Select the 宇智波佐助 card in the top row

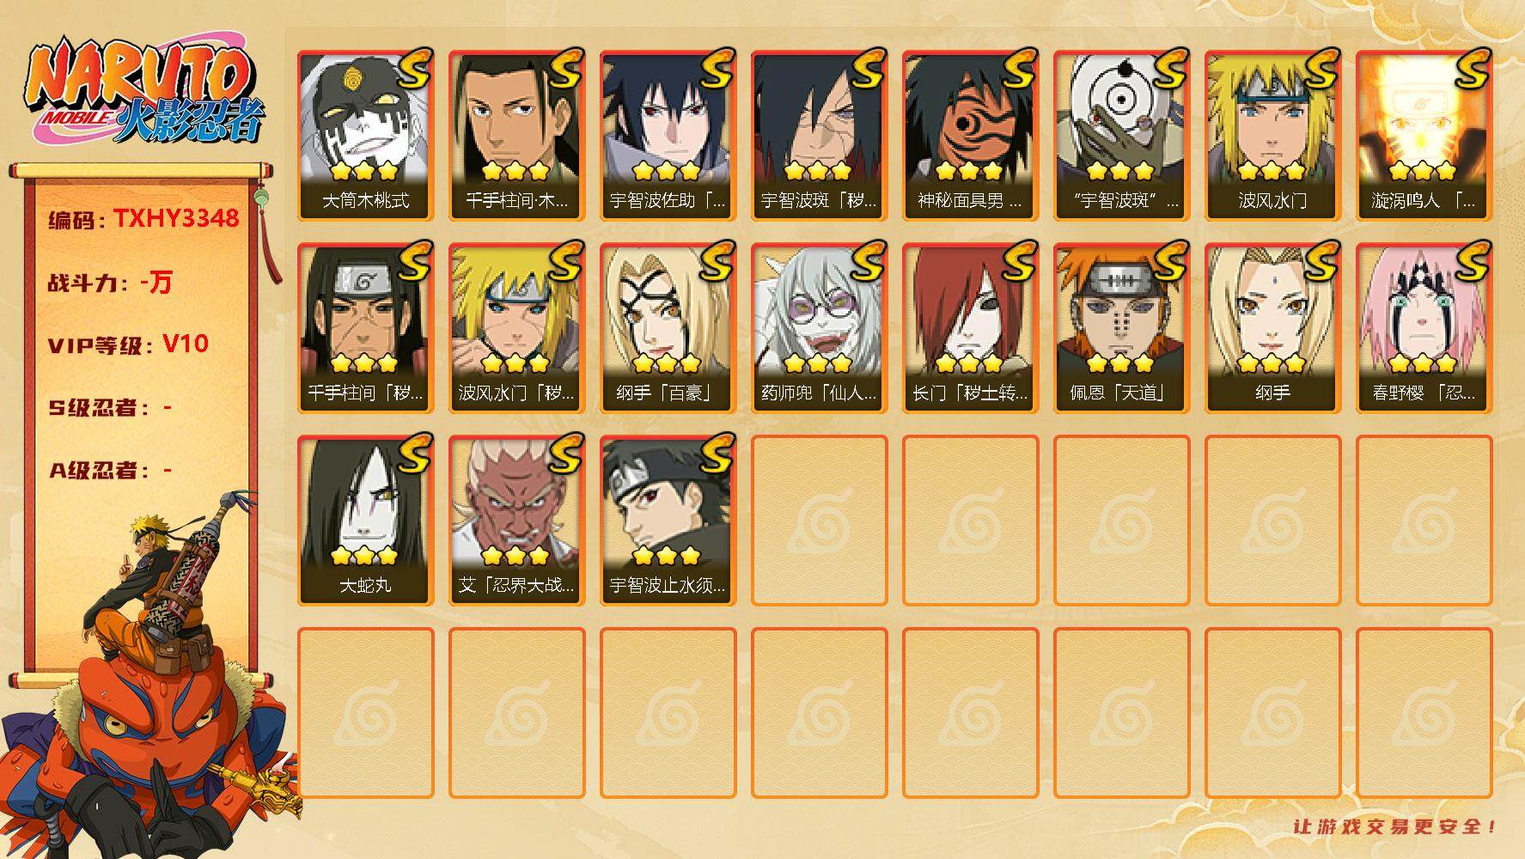coord(668,136)
